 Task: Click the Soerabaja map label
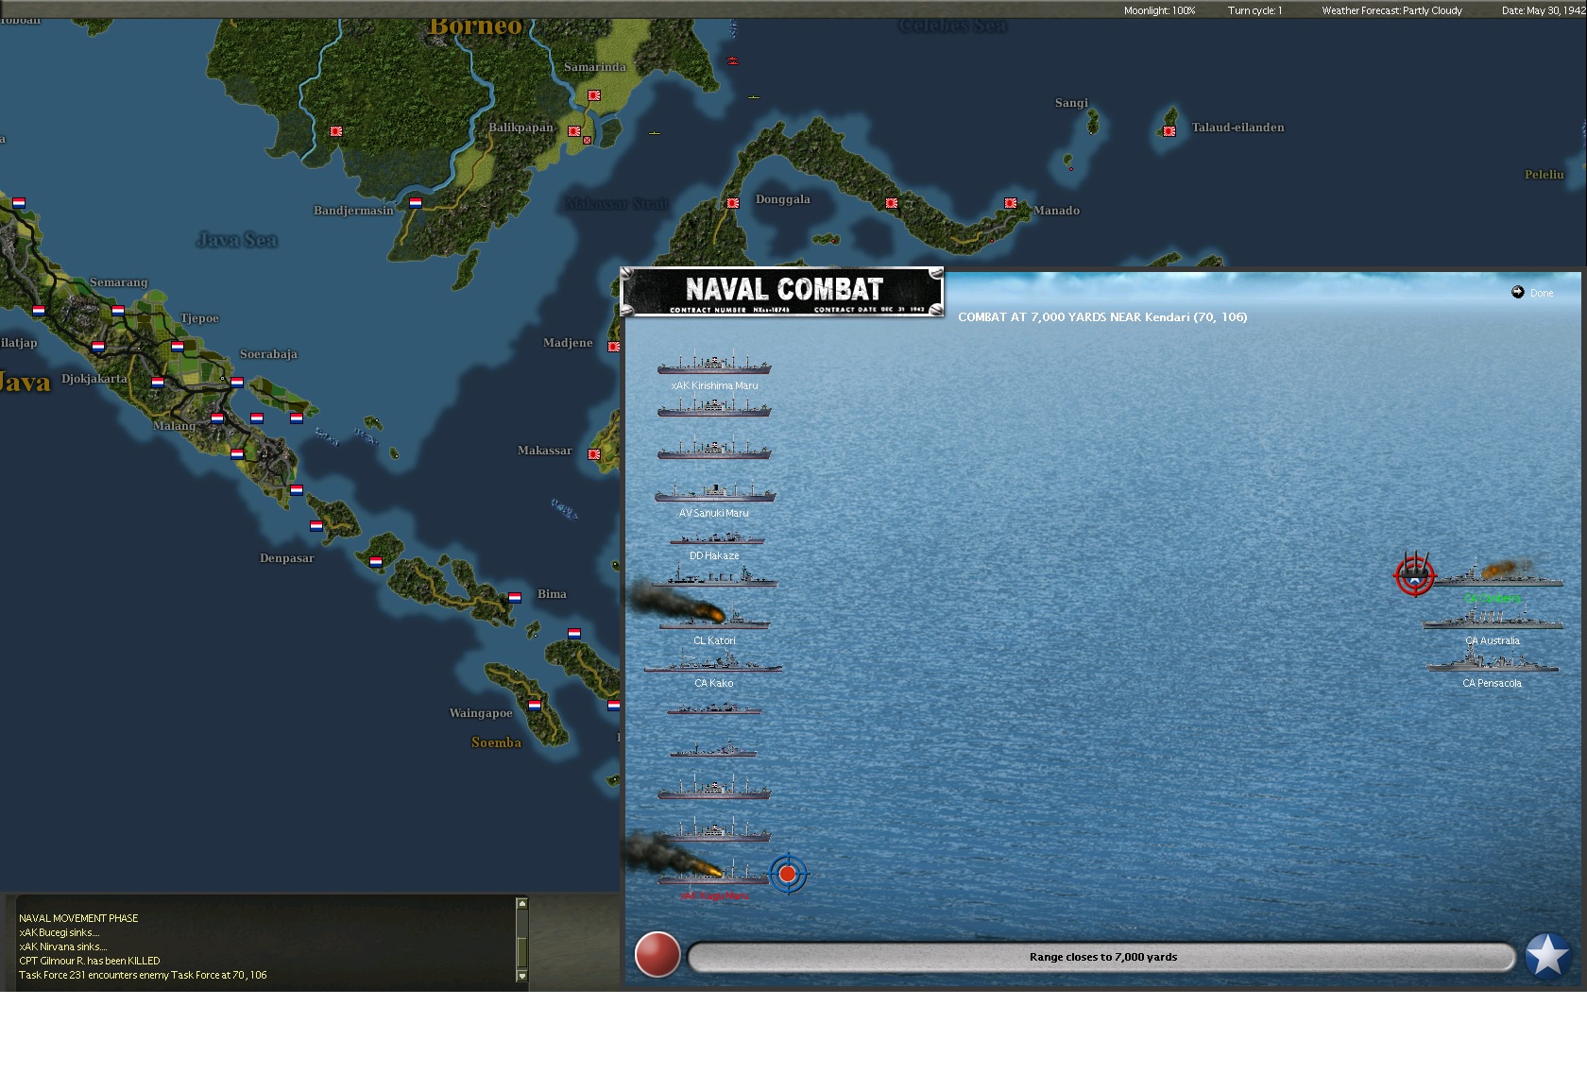268,354
